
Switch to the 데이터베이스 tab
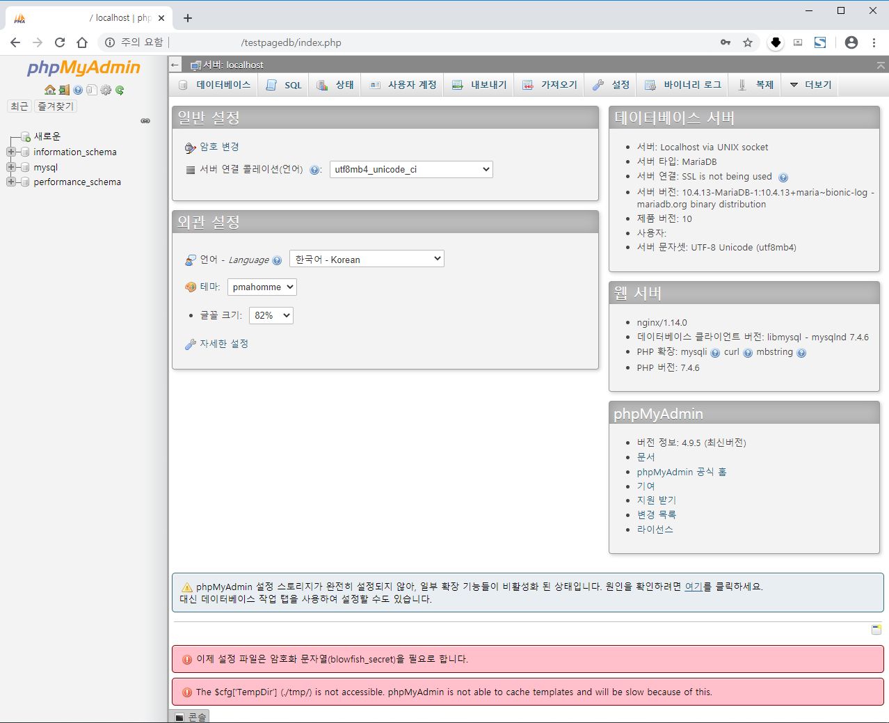pos(215,85)
